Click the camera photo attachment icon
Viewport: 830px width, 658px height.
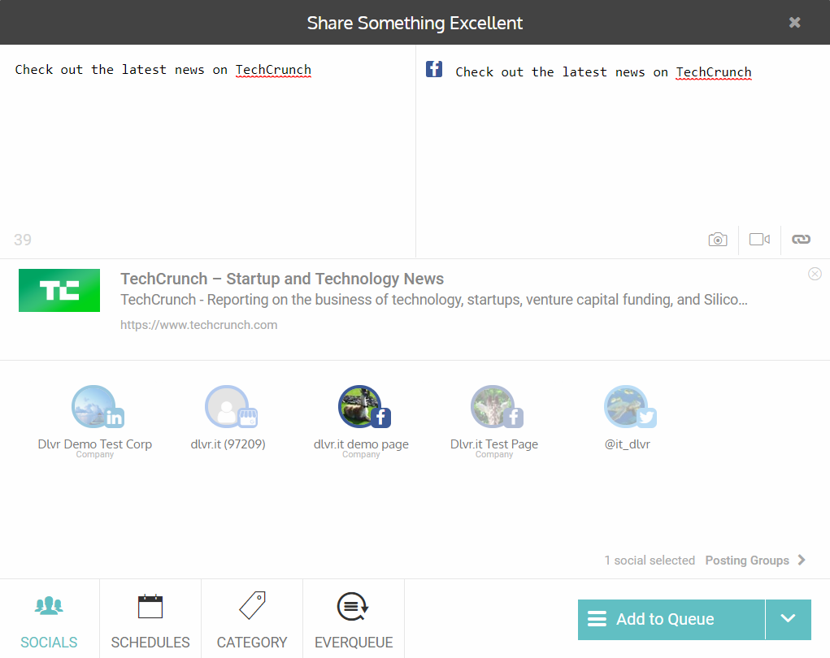(x=717, y=240)
